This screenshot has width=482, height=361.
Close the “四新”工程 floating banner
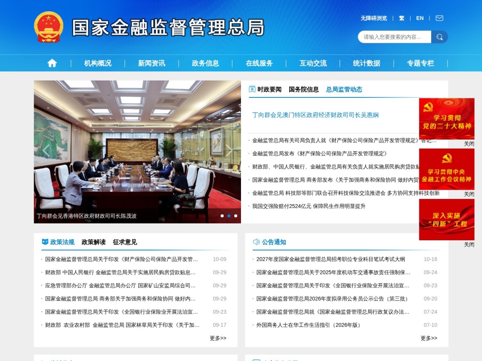469,244
